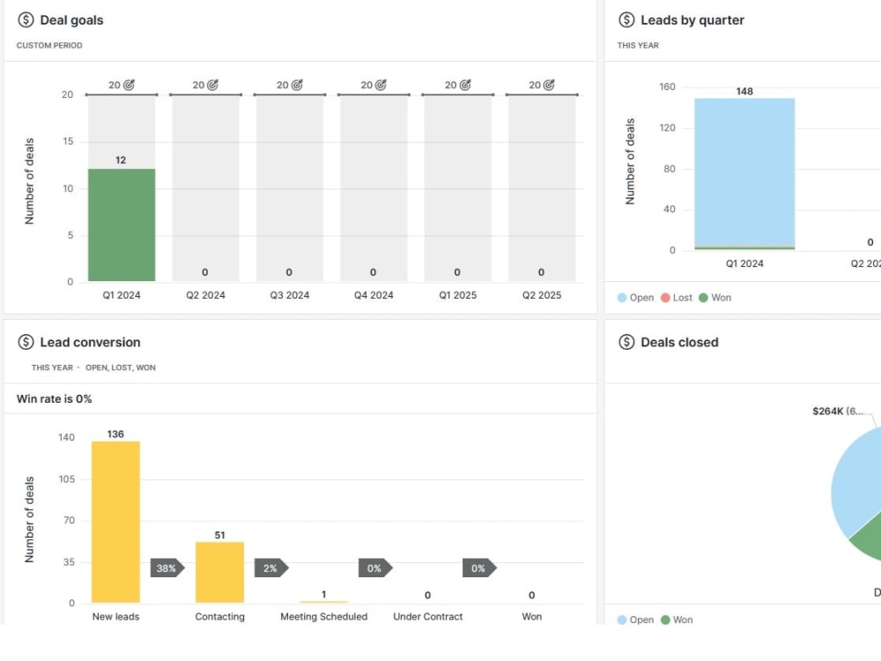
Task: Select the blue Q1 2024 leads bar
Action: pyautogui.click(x=744, y=172)
